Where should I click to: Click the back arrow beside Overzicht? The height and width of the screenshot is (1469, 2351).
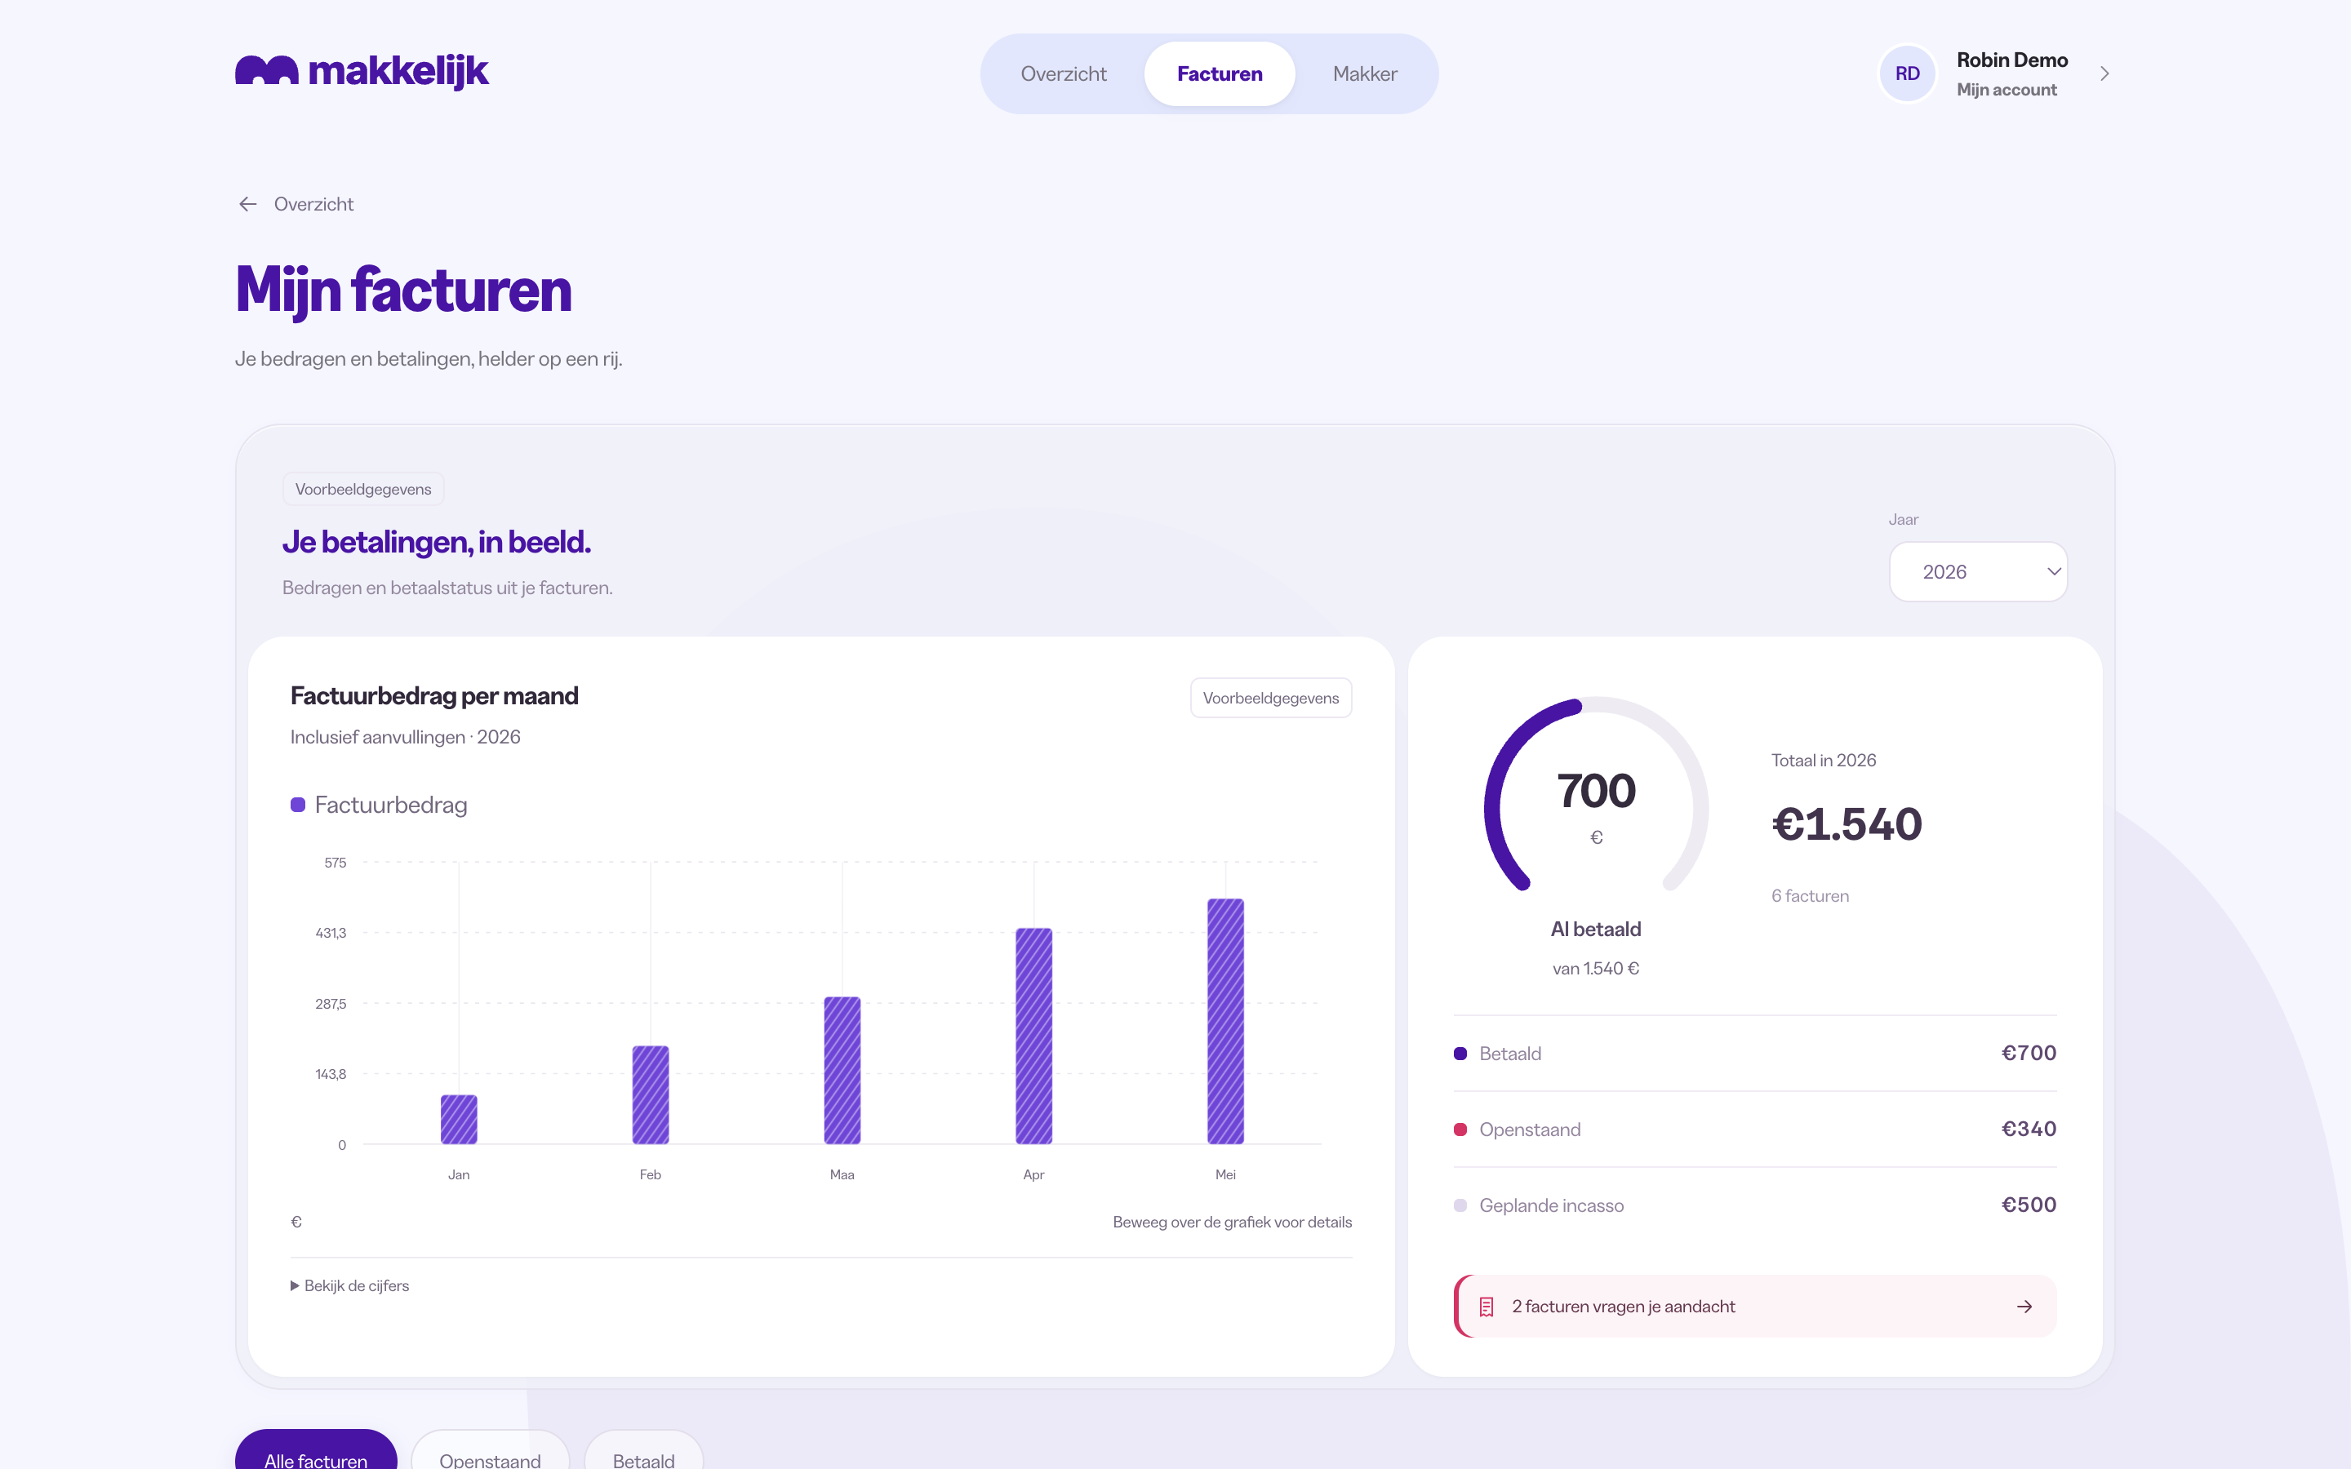(x=247, y=204)
